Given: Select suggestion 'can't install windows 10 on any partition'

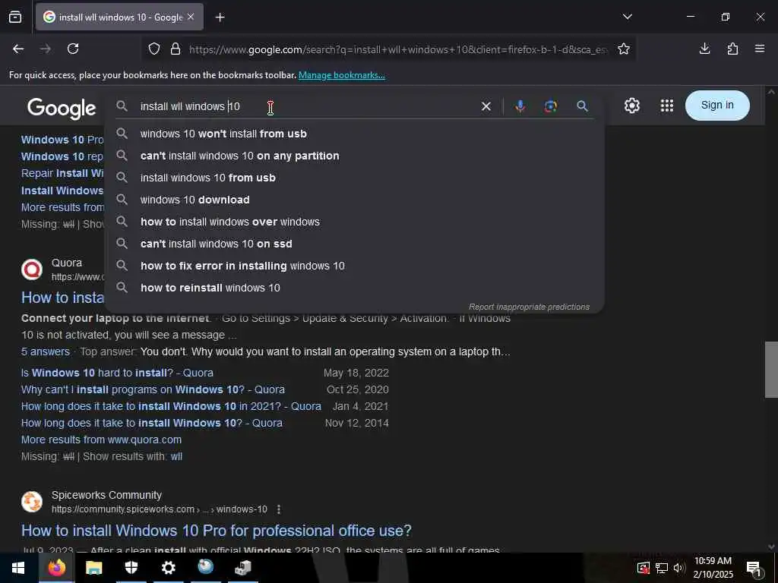Looking at the screenshot, I should coord(354,156).
